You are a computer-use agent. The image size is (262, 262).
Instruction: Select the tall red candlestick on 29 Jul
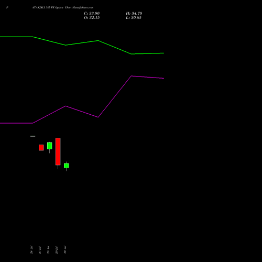58,151
